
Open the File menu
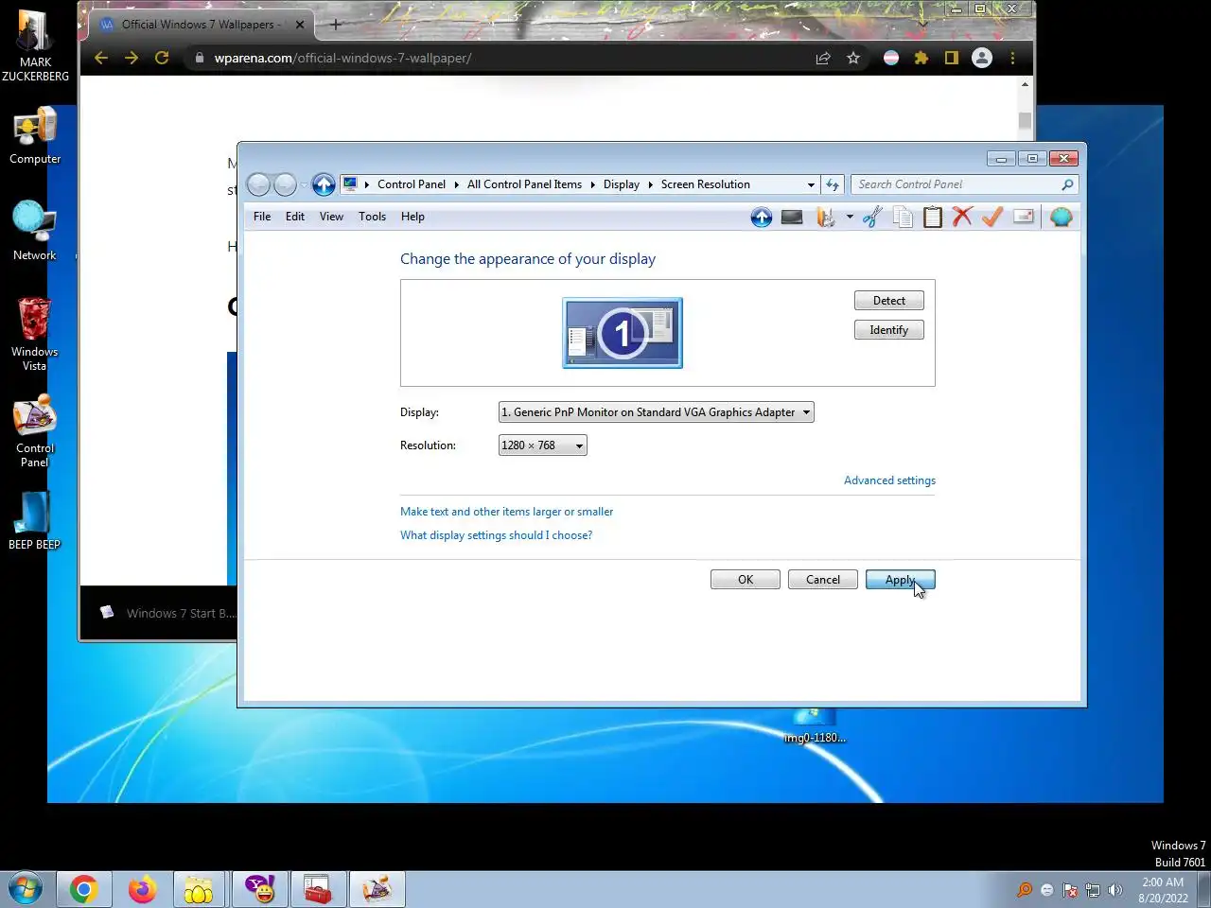[x=262, y=217]
